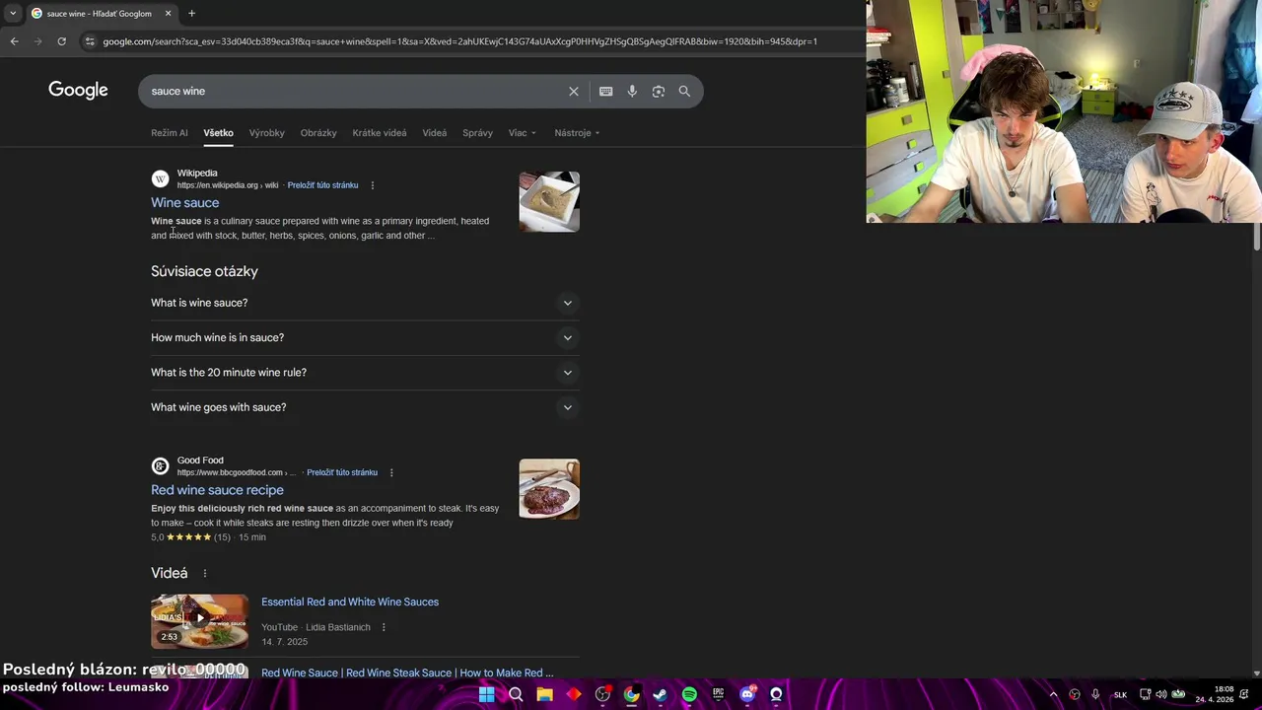Open the on-screen keyboard input tool
This screenshot has height=710, width=1262.
(606, 91)
